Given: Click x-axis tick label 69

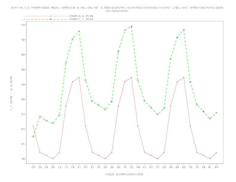Looking at the screenshot, I should pyautogui.click(x=184, y=167).
